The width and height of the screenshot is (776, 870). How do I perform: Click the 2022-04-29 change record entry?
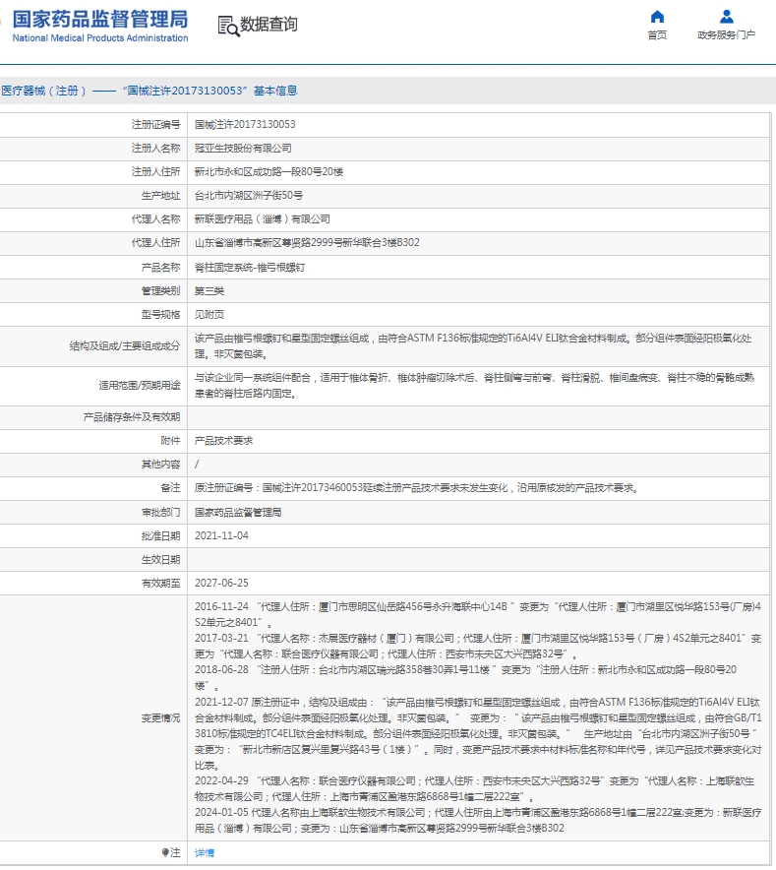click(475, 788)
